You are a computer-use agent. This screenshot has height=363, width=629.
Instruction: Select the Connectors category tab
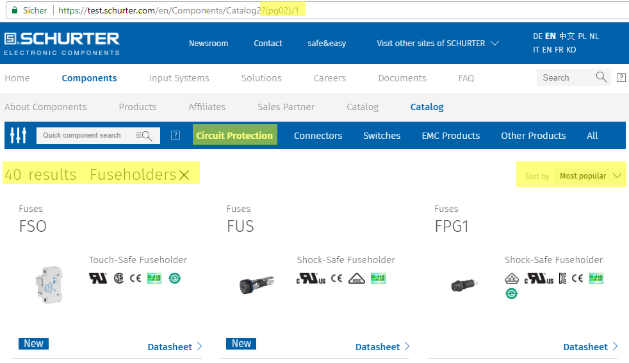tap(318, 136)
